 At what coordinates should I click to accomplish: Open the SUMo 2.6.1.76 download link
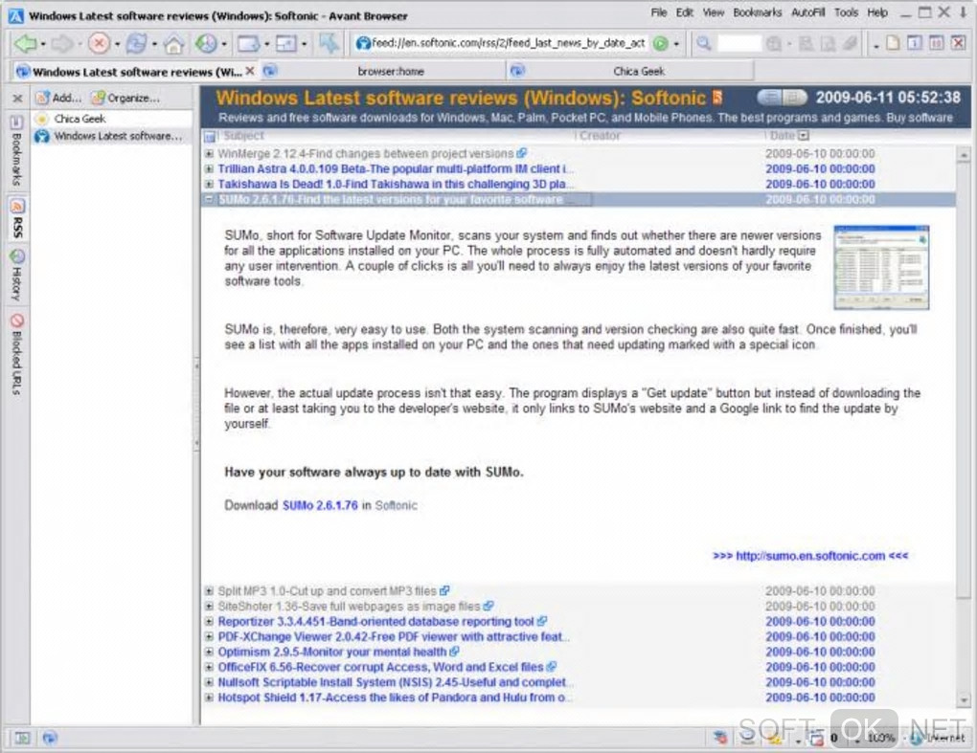(320, 505)
